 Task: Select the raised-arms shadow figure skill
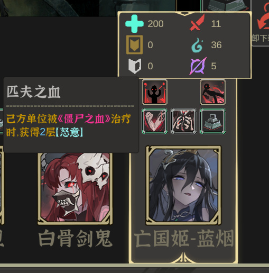(155, 92)
